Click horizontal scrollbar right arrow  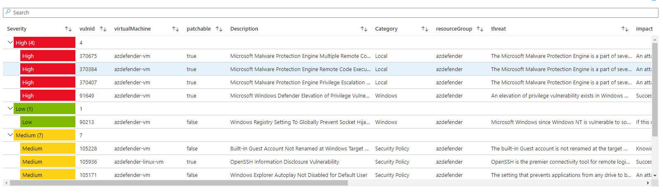pos(648,183)
